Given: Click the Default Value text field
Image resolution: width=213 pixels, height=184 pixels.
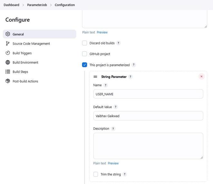Looking at the screenshot, I should tap(148, 116).
